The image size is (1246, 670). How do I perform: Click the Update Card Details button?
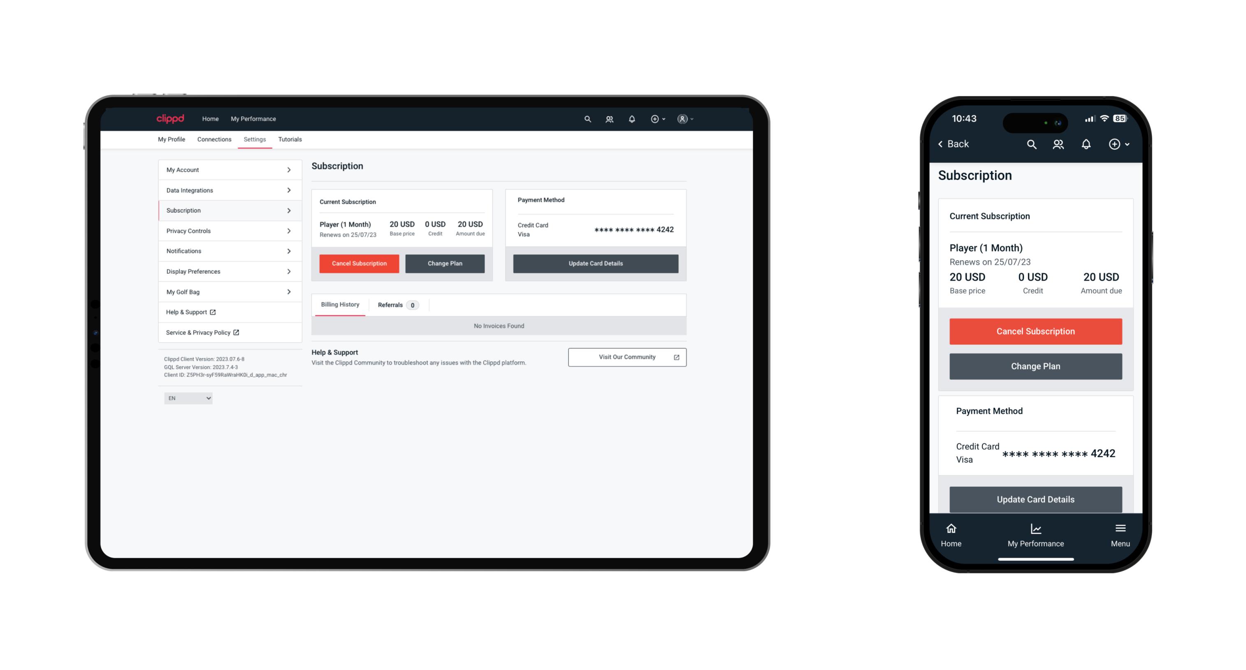tap(594, 263)
